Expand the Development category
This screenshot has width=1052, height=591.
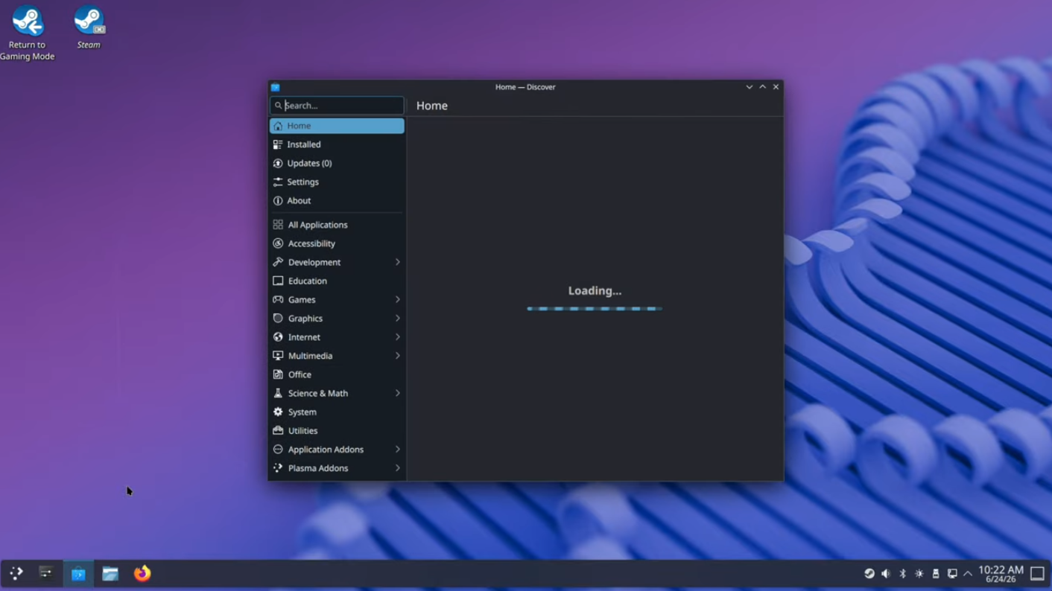point(398,262)
